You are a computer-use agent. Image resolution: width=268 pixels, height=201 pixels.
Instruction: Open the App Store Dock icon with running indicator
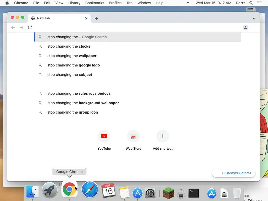pyautogui.click(x=138, y=193)
